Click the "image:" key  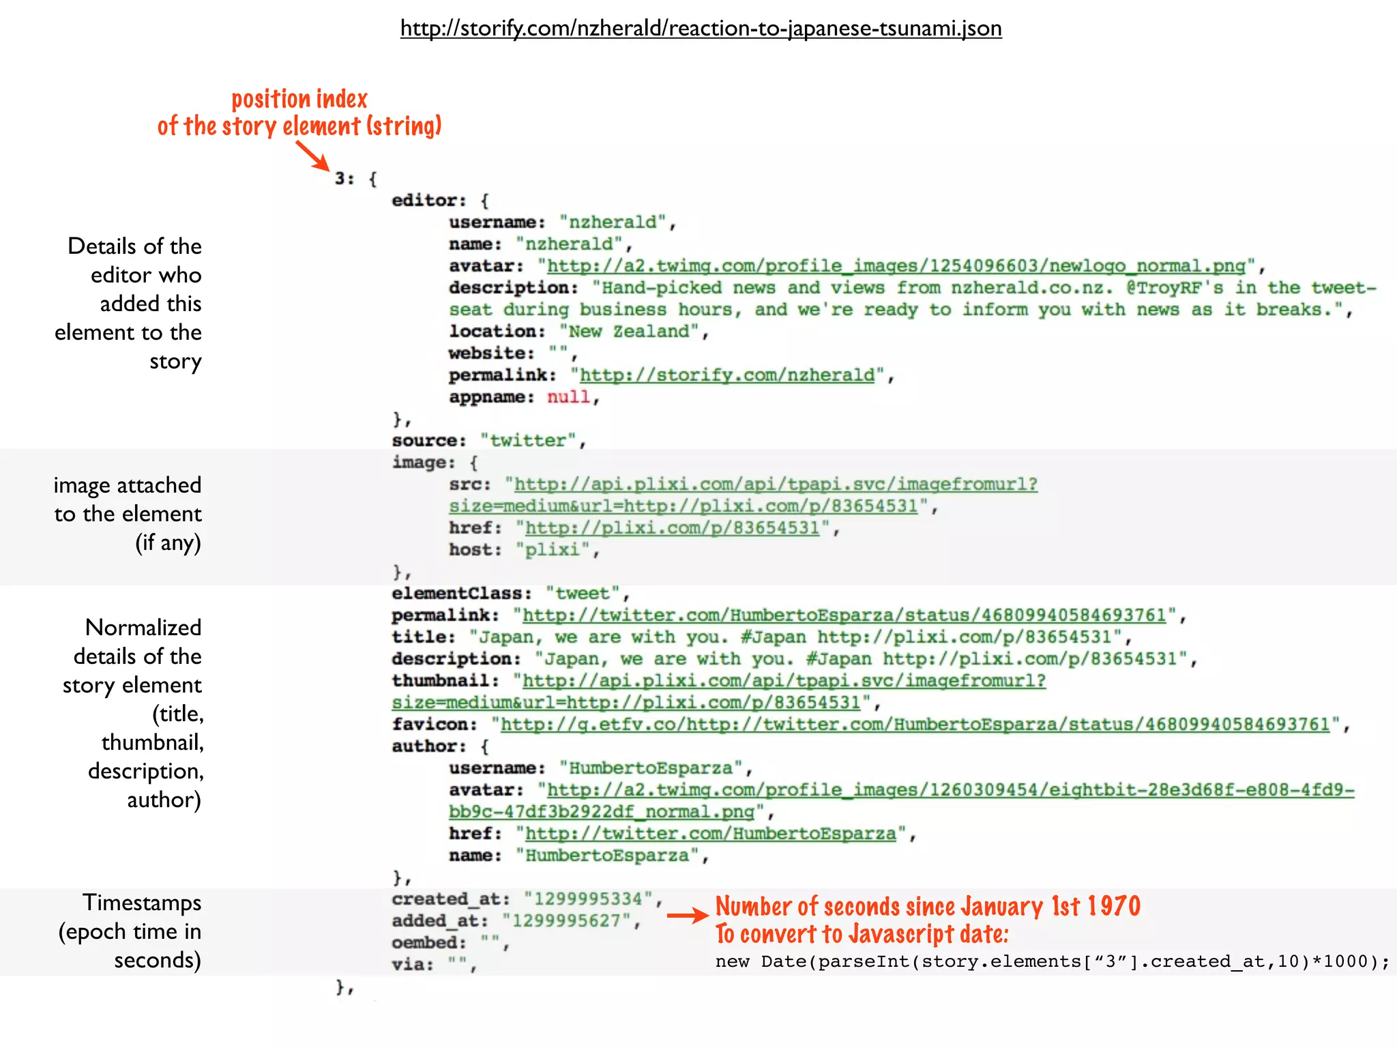point(424,462)
